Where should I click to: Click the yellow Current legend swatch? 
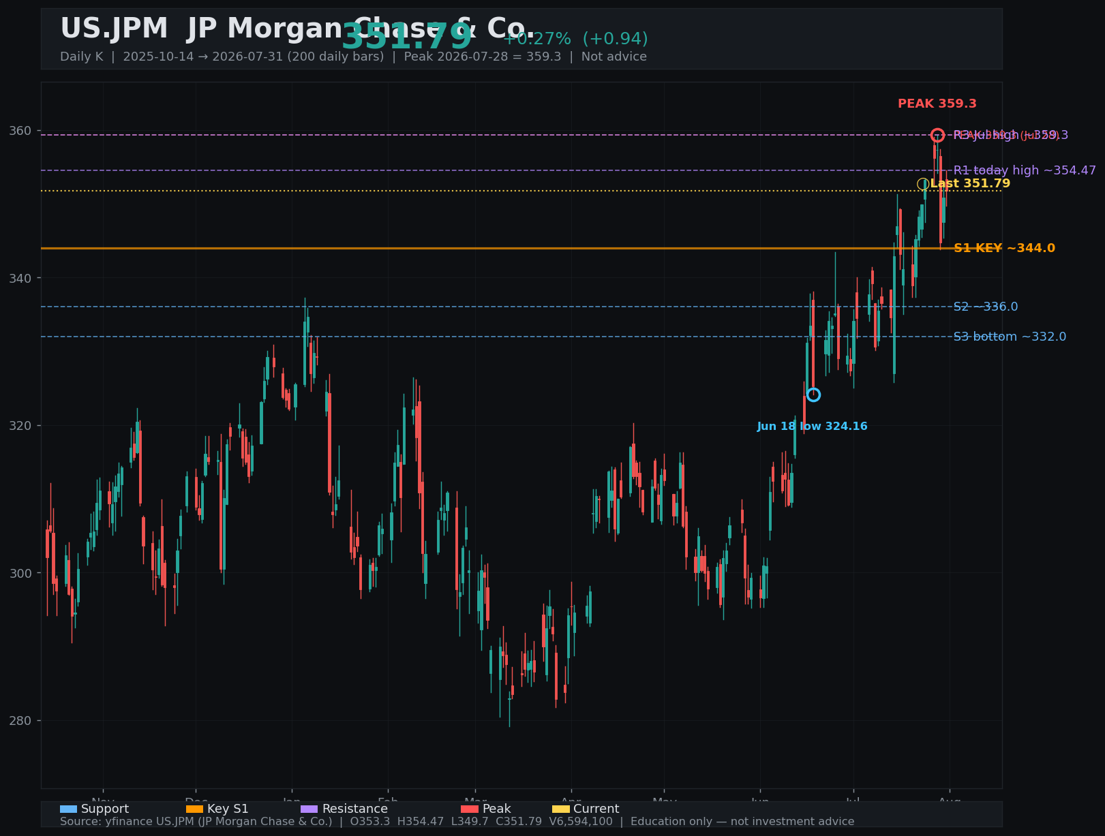tap(560, 809)
